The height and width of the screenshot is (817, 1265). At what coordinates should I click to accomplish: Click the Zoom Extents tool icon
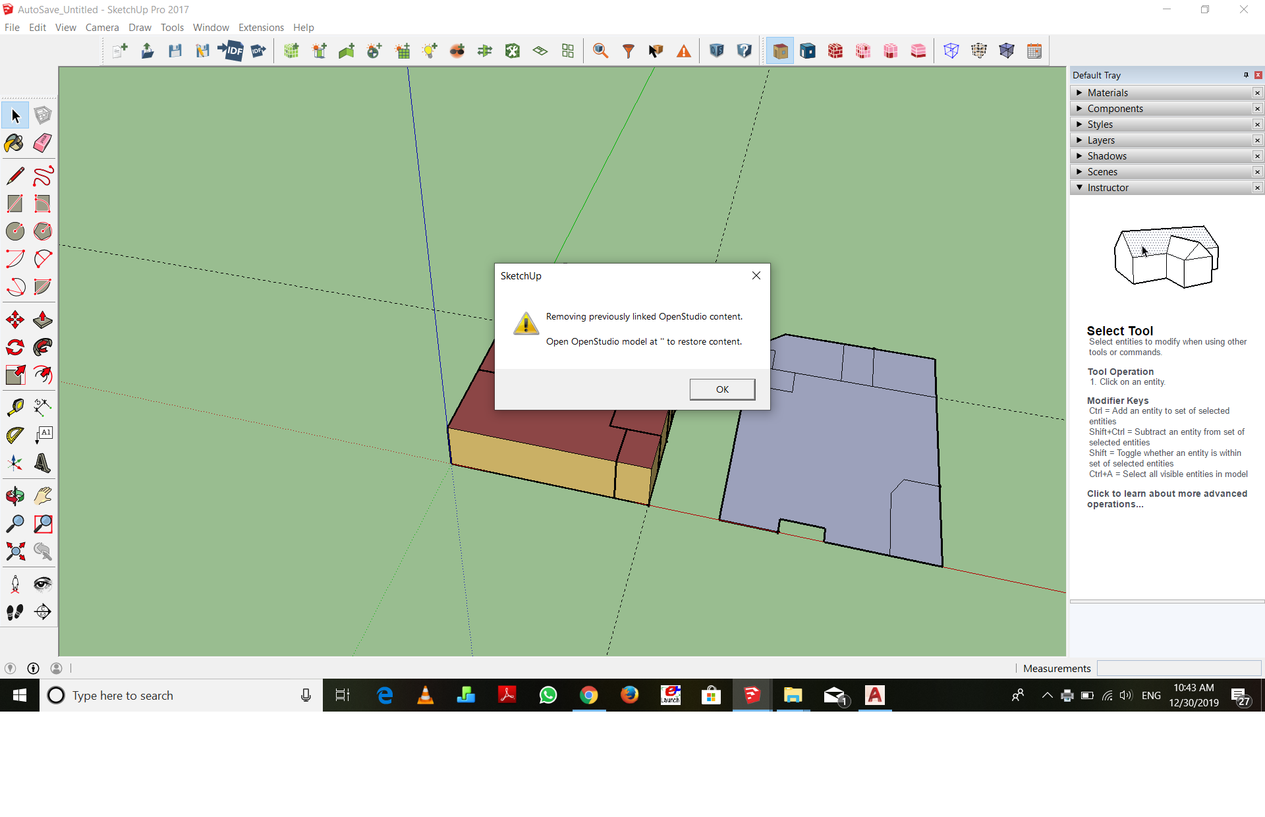[x=14, y=551]
